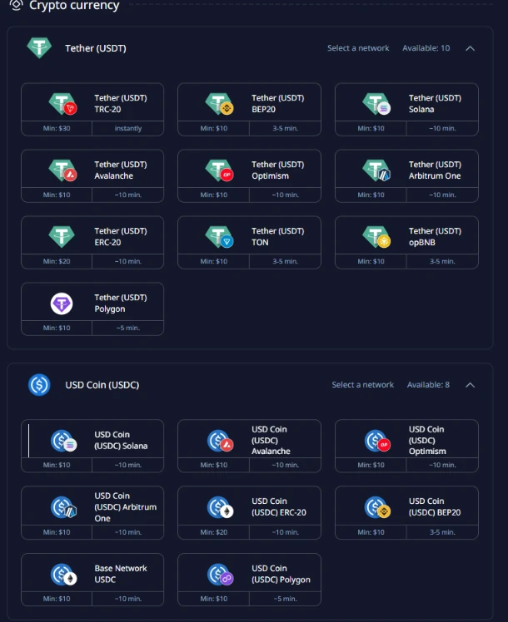Click the USDC Optimism coin icon
This screenshot has height=622, width=508.
(x=377, y=441)
